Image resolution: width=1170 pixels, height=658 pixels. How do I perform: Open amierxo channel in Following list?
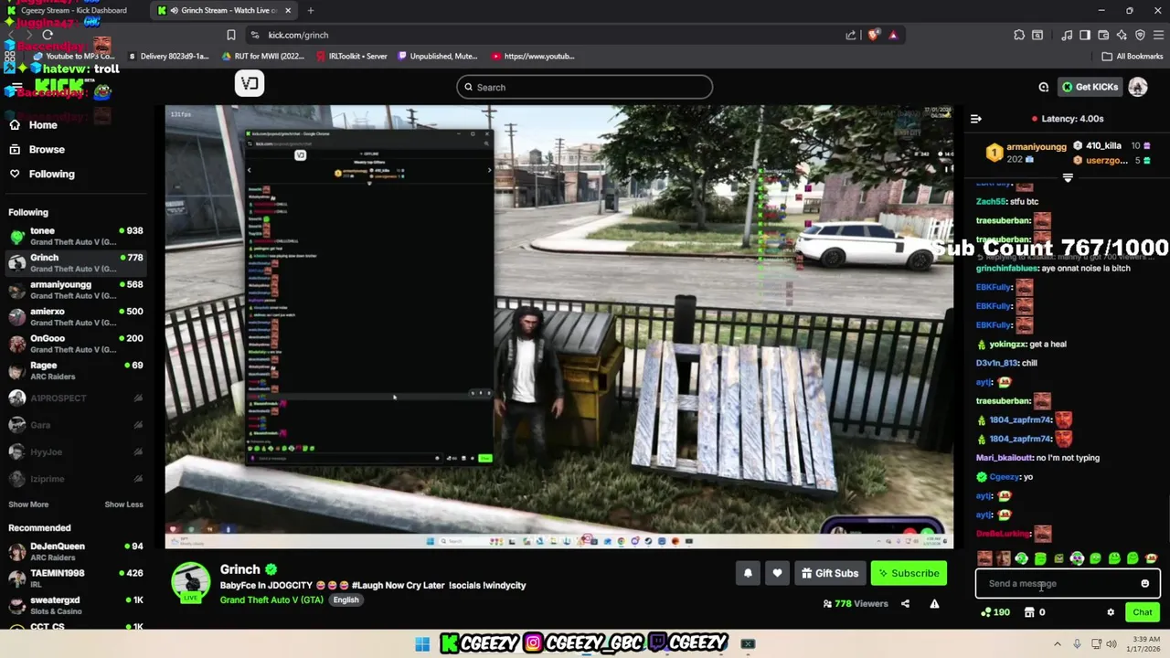coord(75,316)
